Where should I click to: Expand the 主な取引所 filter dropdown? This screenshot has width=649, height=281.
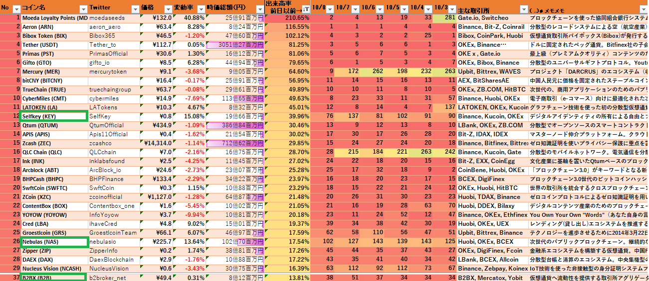523,9
